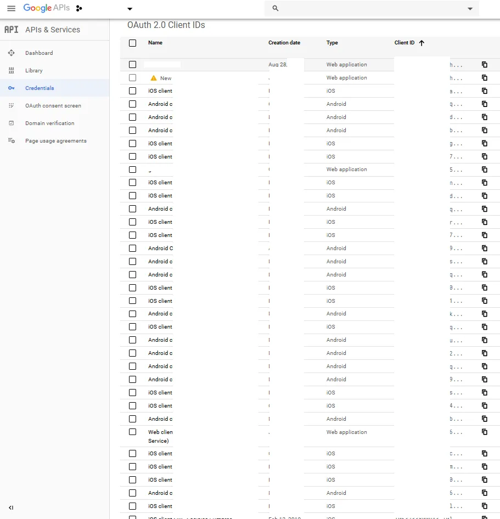Viewport: 500px width, 519px height.
Task: Go to Library in the sidebar
Action: click(55, 71)
